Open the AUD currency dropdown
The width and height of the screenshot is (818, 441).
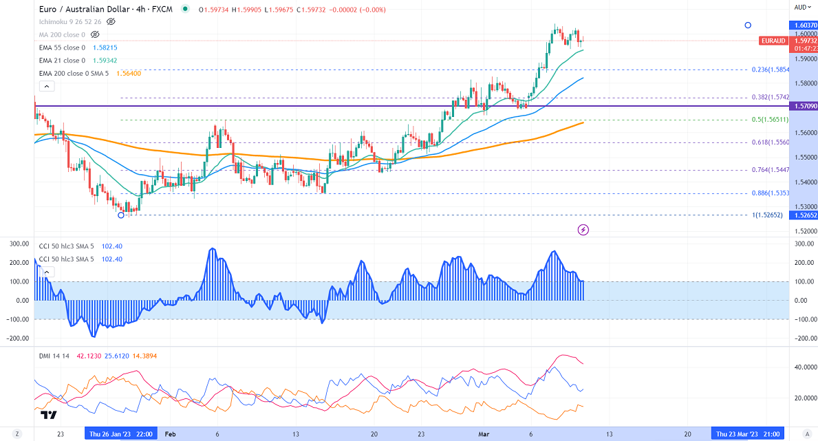(801, 8)
